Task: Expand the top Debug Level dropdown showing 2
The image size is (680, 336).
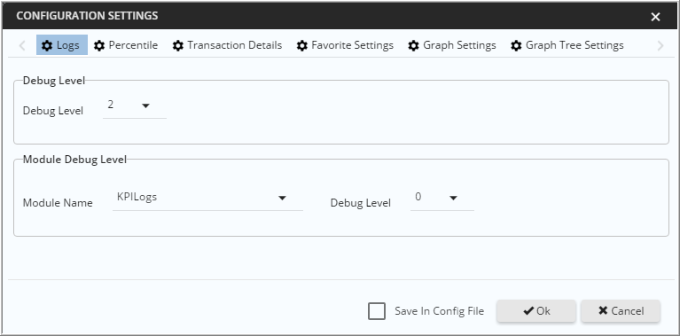Action: [x=135, y=105]
